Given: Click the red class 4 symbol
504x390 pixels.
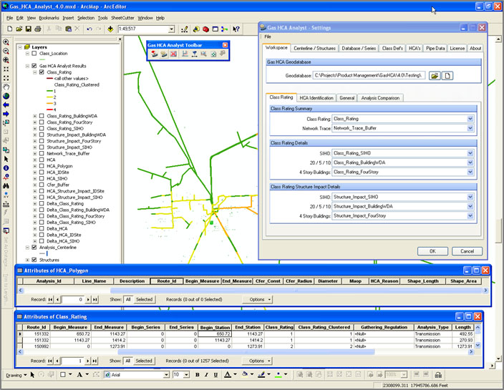Looking at the screenshot, I should 49,109.
